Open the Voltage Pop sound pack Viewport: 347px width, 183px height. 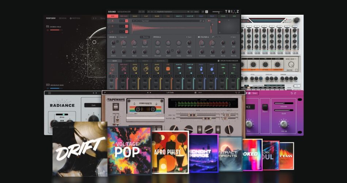pos(129,149)
